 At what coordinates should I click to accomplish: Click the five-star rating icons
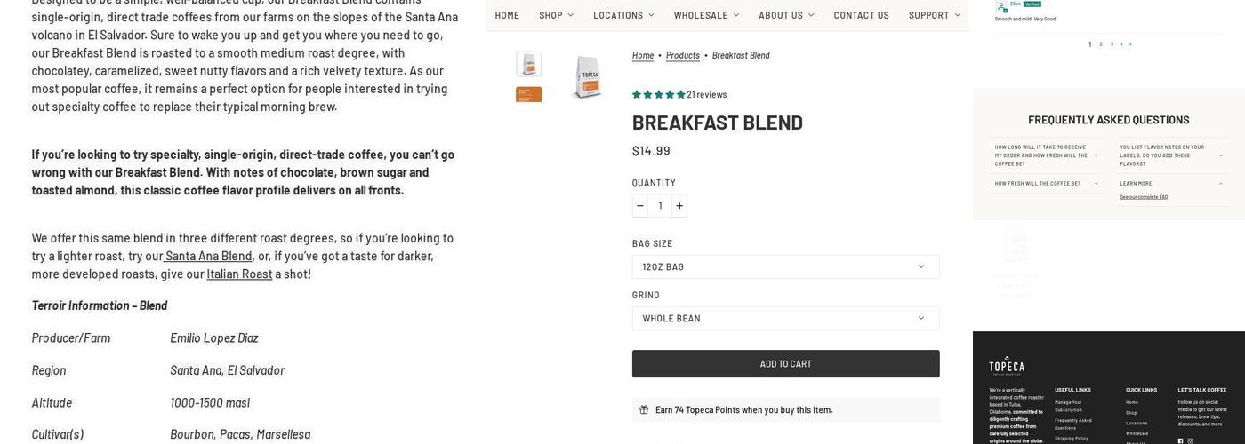(x=658, y=94)
